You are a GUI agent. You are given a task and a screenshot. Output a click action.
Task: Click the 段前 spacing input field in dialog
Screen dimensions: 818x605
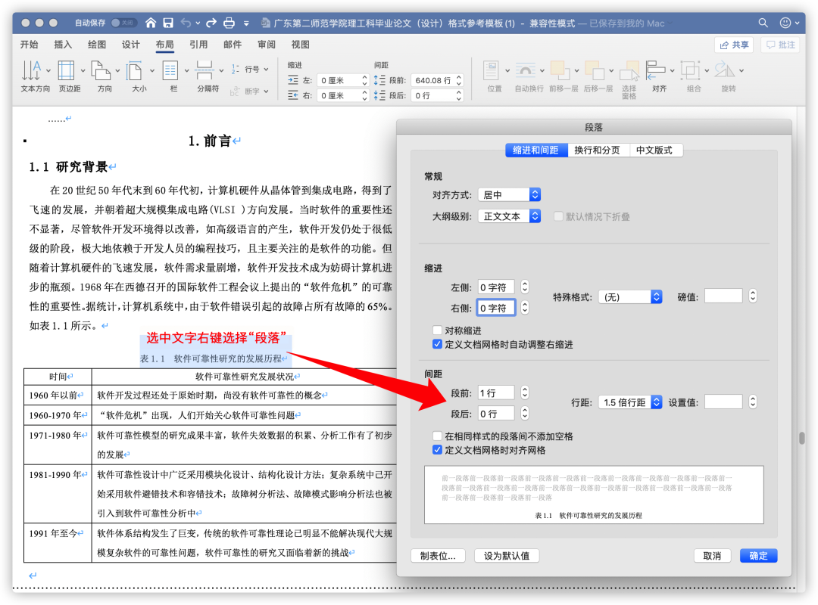coord(496,392)
